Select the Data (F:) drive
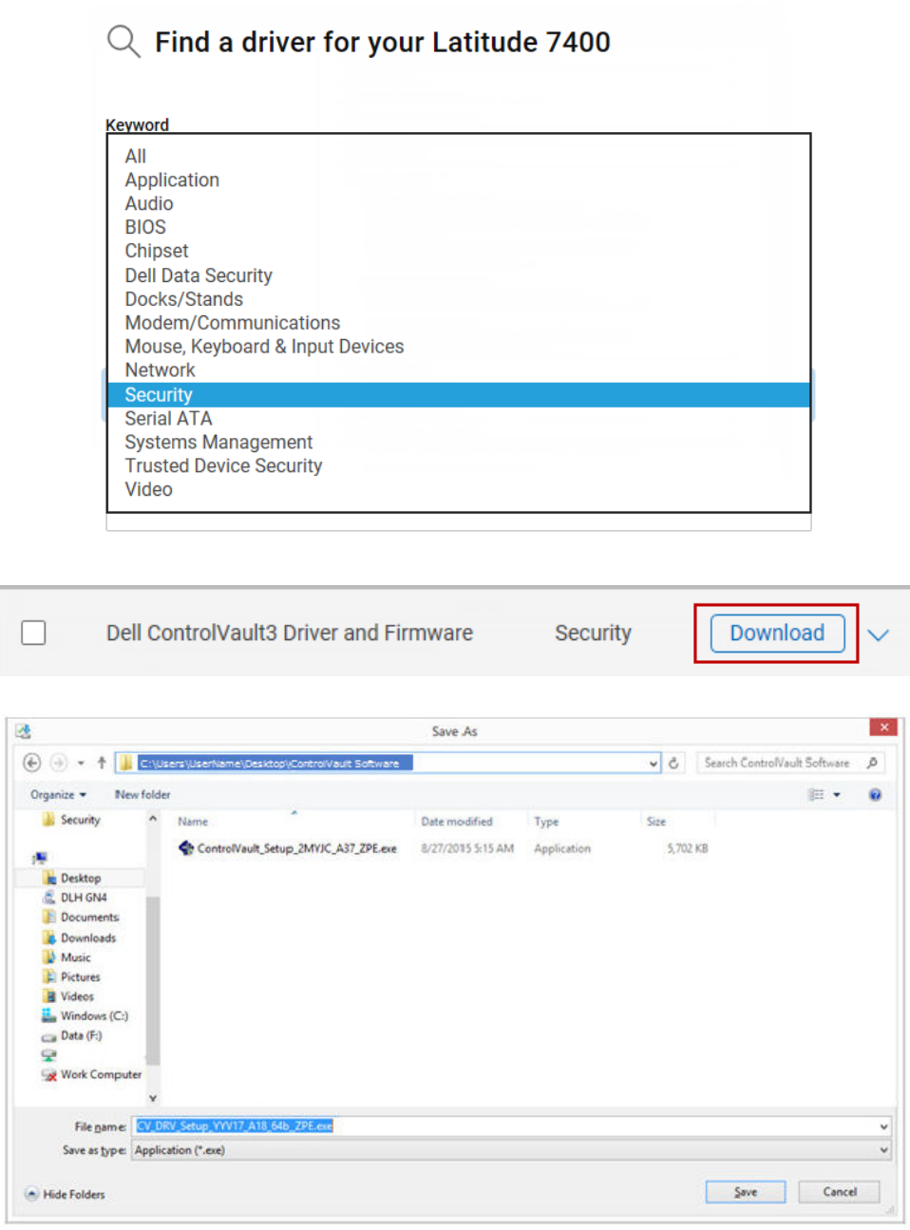Image resolution: width=910 pixels, height=1230 pixels. point(72,1035)
